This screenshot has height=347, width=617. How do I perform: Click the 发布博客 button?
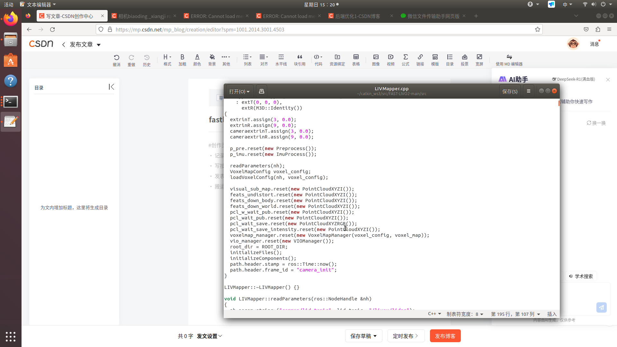(x=445, y=336)
